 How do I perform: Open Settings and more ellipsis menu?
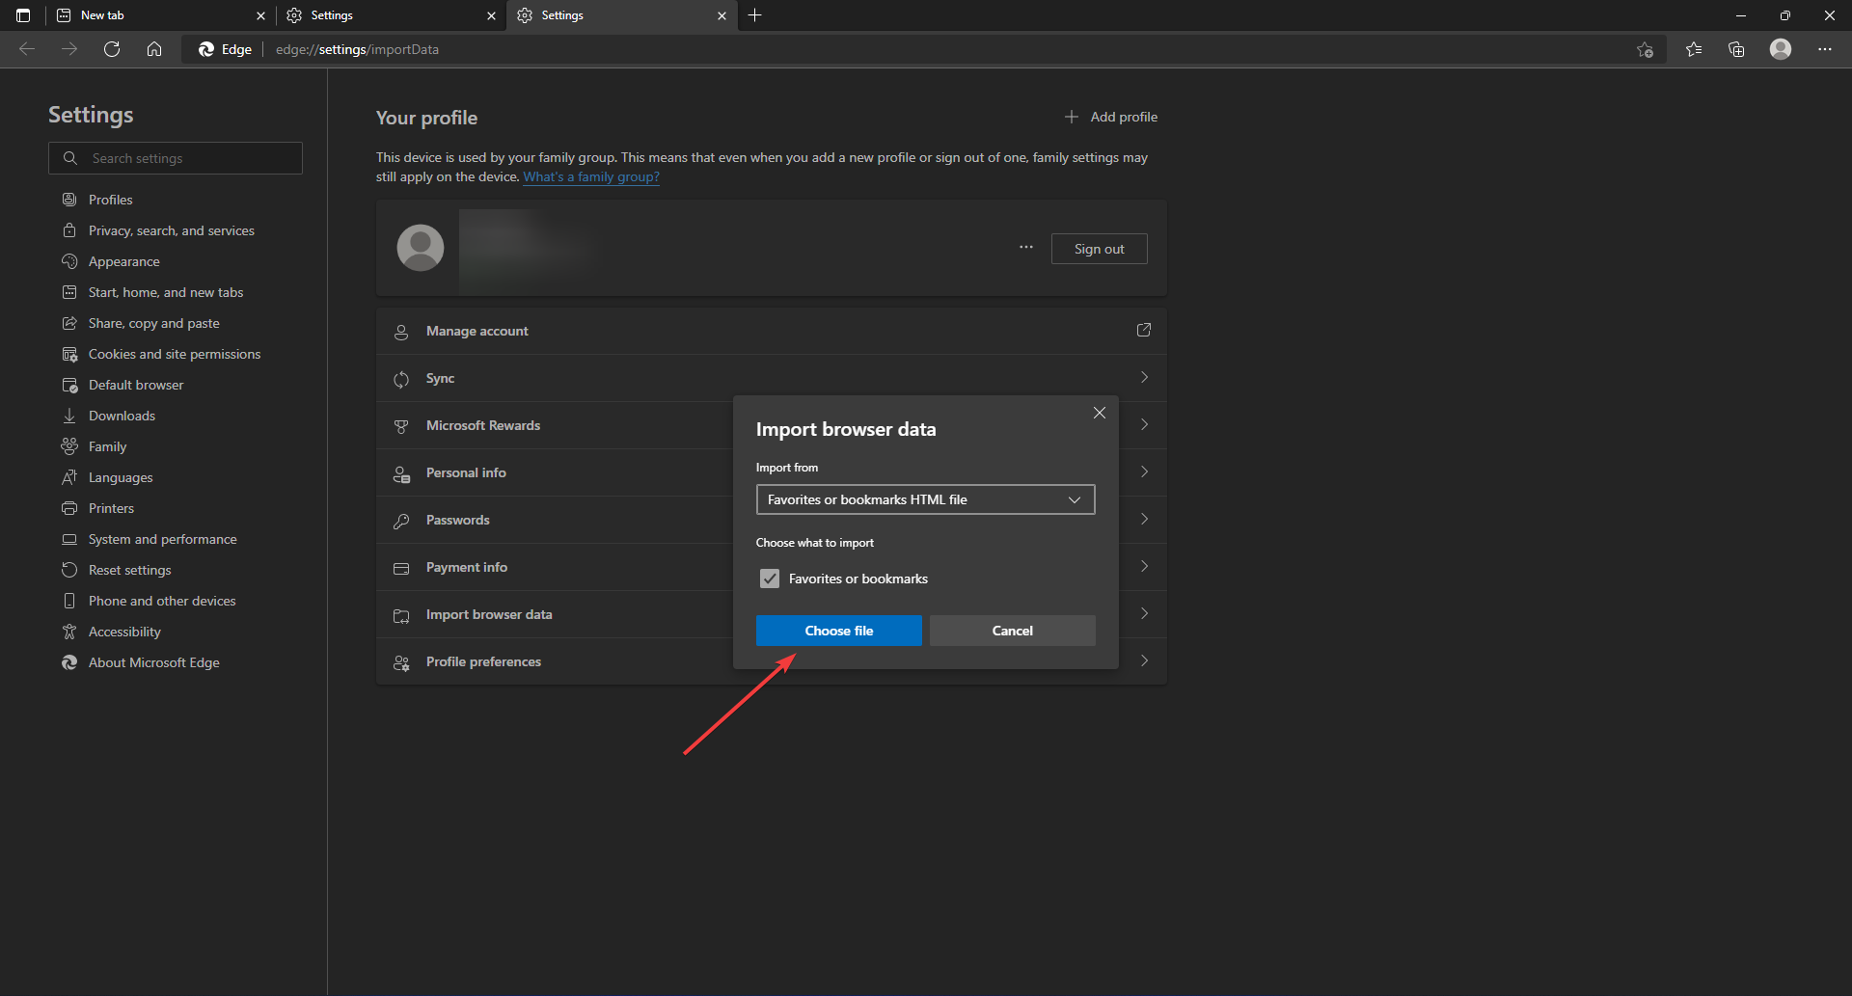(1824, 49)
